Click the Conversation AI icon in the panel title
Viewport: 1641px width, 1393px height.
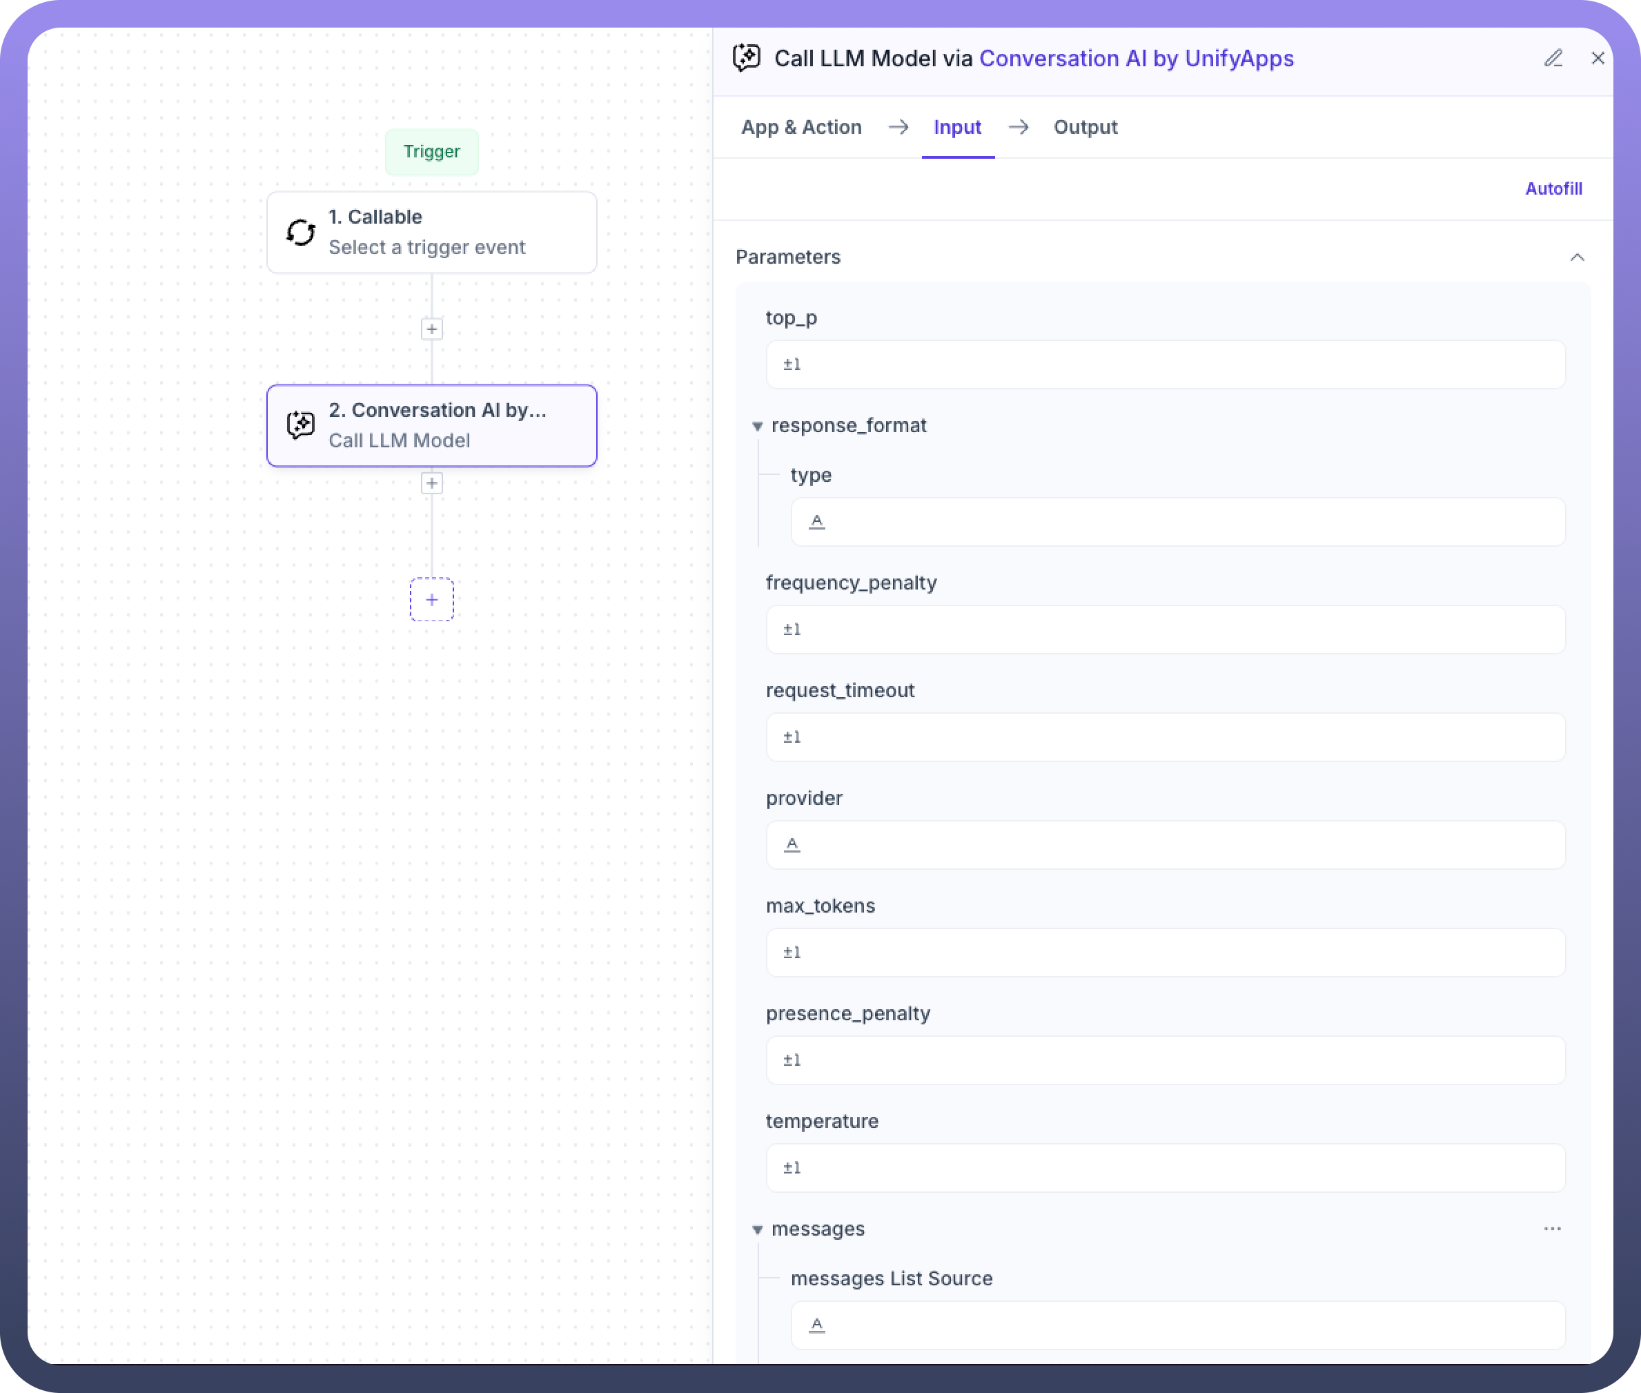tap(747, 59)
